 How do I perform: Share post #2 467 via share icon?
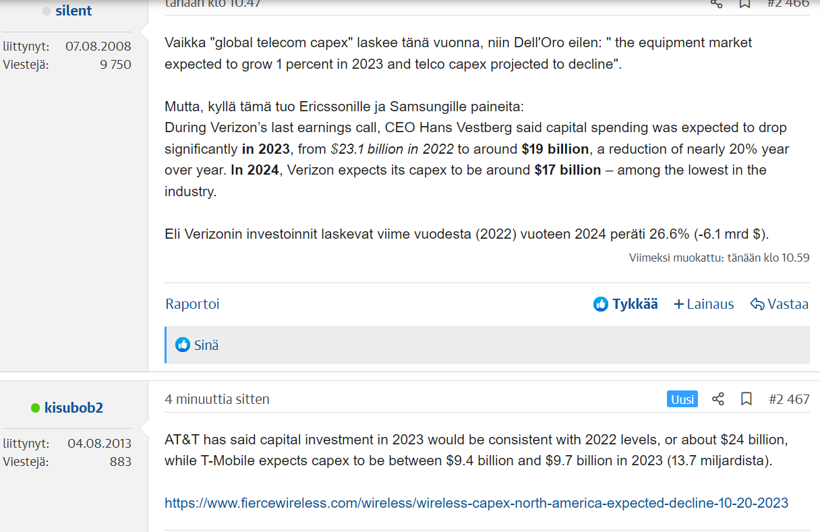click(x=718, y=399)
